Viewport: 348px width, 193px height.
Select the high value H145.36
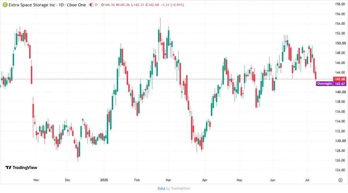pyautogui.click(x=123, y=5)
